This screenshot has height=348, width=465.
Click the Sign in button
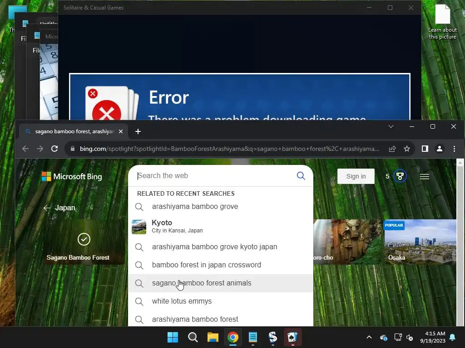click(x=356, y=176)
